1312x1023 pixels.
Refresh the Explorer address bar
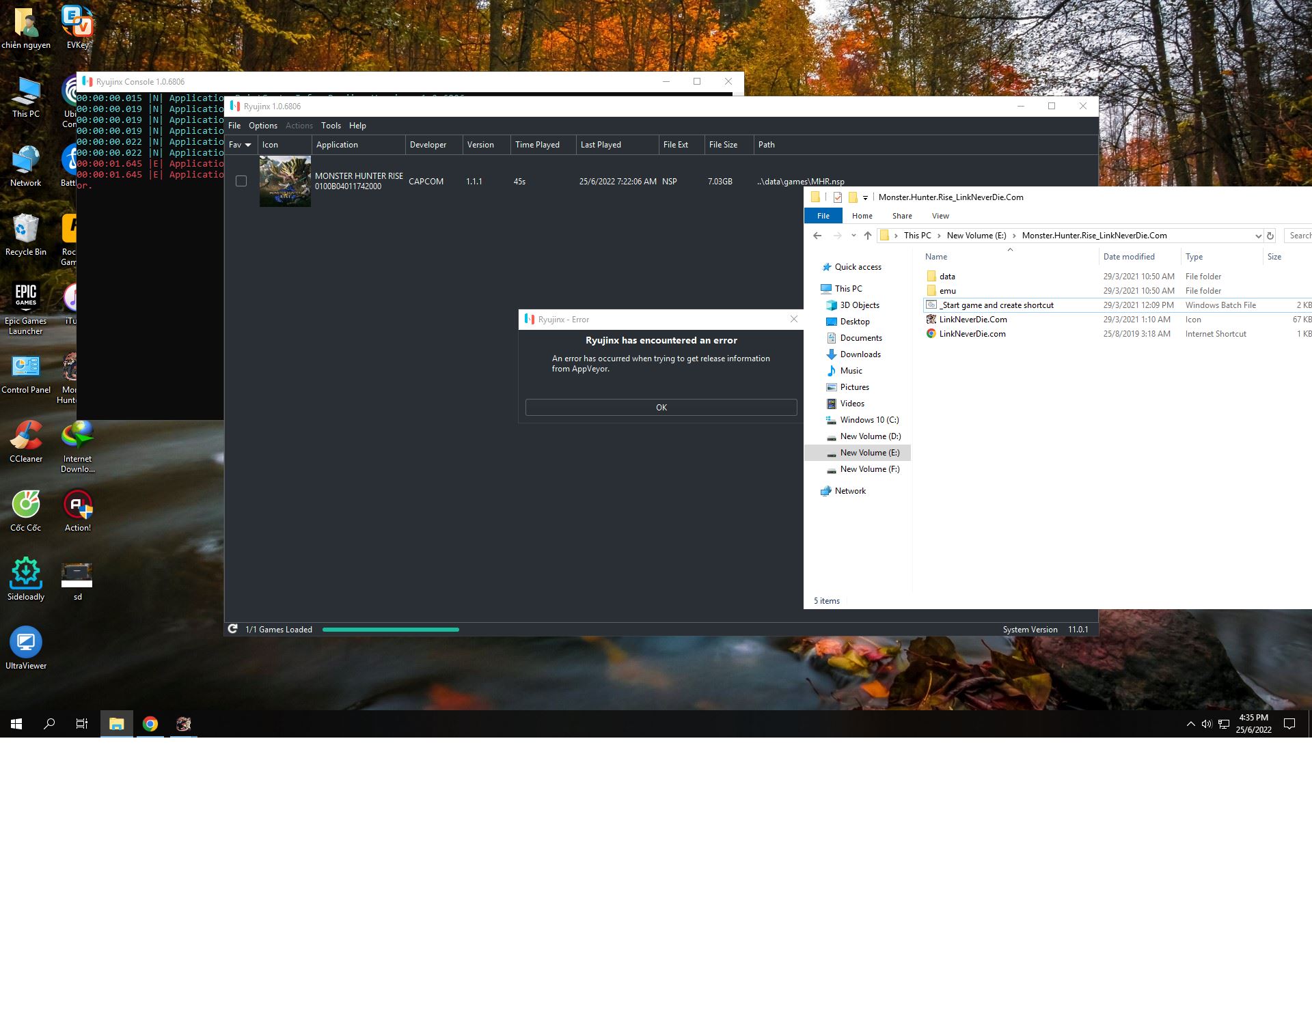1270,236
